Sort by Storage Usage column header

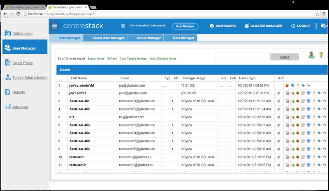coord(194,78)
